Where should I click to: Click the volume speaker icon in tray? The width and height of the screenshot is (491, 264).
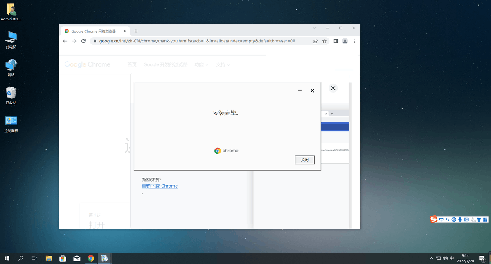[x=445, y=258]
